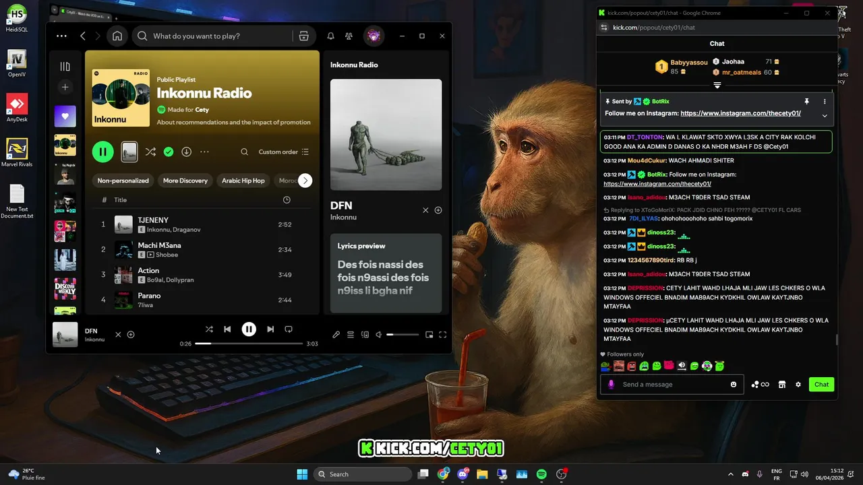Open the emoji picker in chat input
Screen dimensions: 863x485
tap(734, 385)
